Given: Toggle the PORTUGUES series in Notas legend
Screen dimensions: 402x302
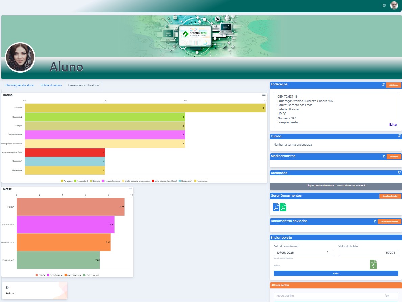Looking at the screenshot, I should point(91,275).
